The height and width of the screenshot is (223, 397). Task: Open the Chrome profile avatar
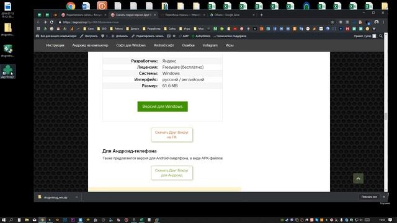pos(377,22)
